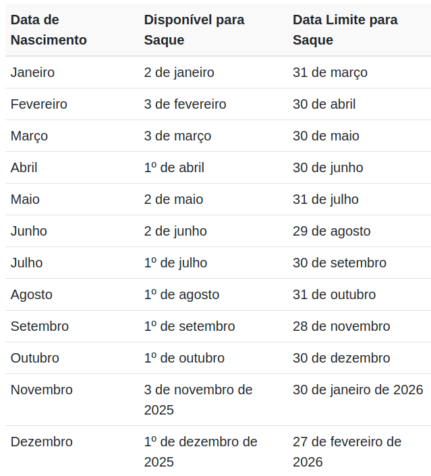Click the '31 de julho' deadline cell
The image size is (431, 476).
pyautogui.click(x=325, y=199)
